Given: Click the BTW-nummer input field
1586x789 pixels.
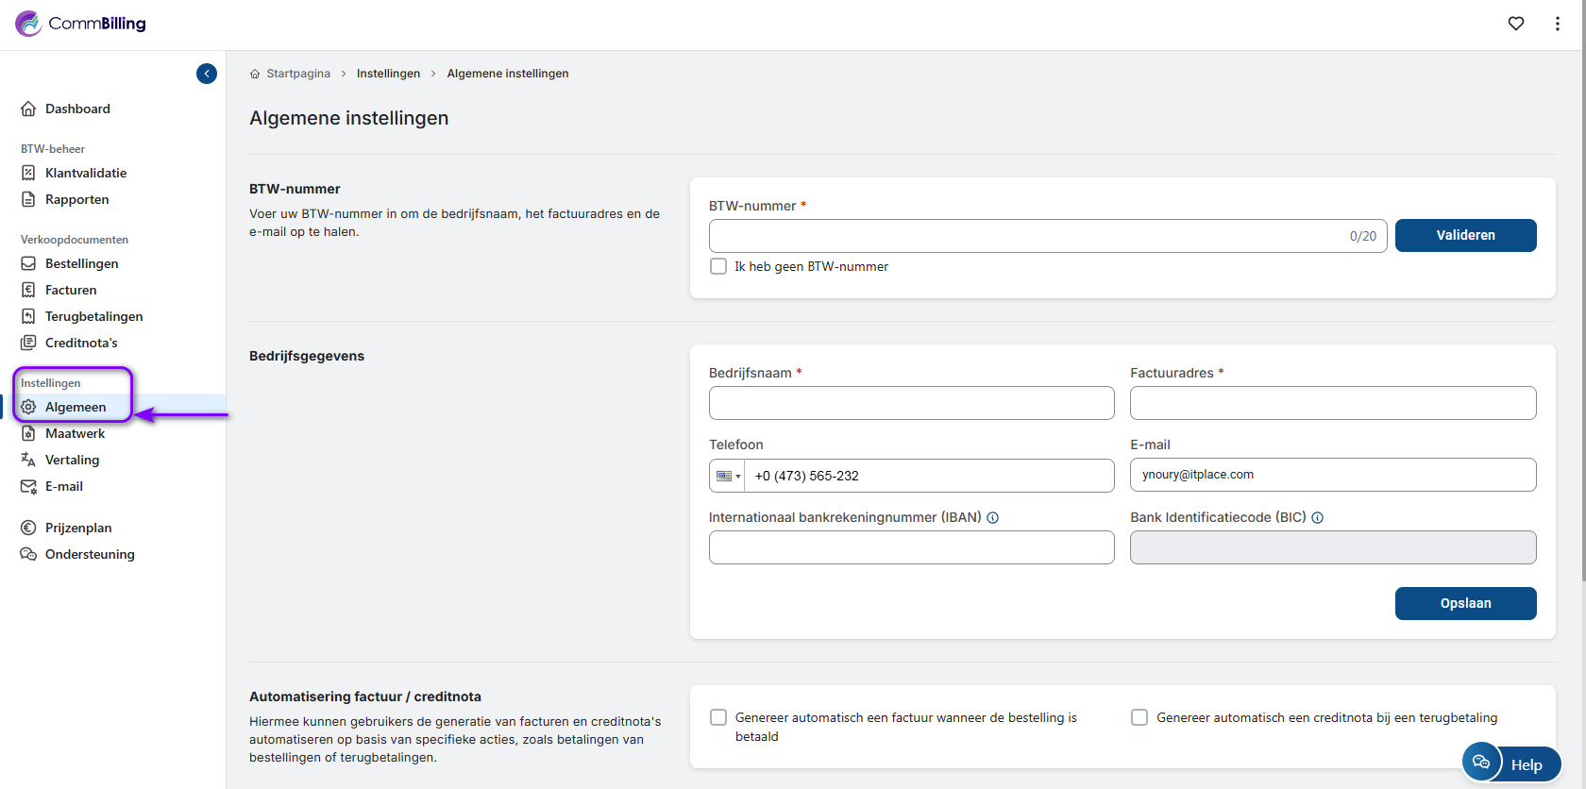Looking at the screenshot, I should point(1024,236).
